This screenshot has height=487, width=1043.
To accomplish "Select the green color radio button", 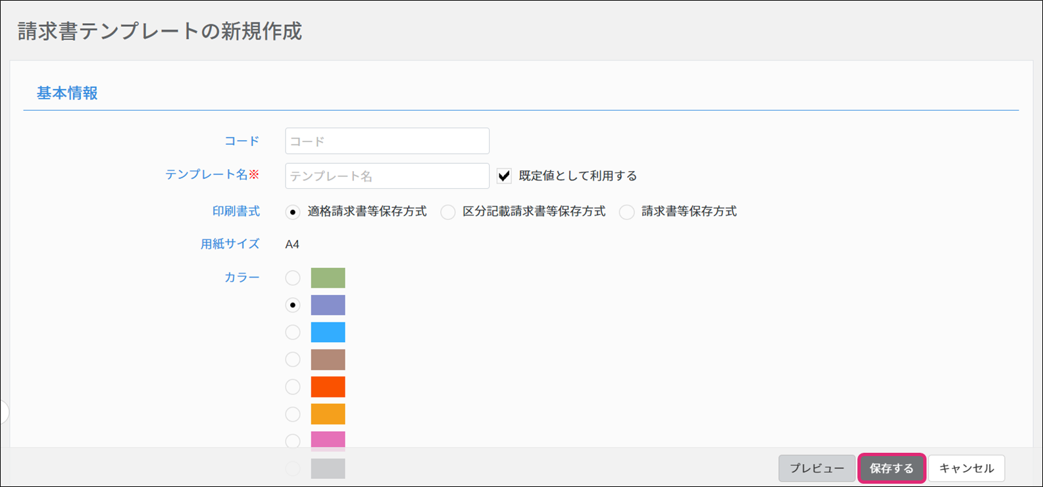I will (293, 278).
